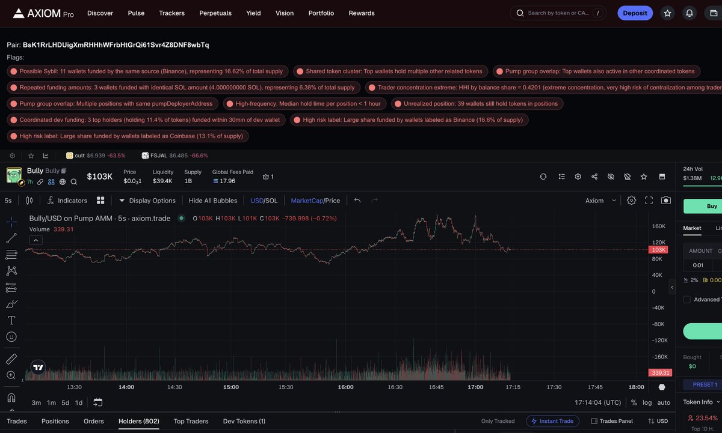
Task: Select the crosshair cursor tool
Action: pyautogui.click(x=11, y=222)
